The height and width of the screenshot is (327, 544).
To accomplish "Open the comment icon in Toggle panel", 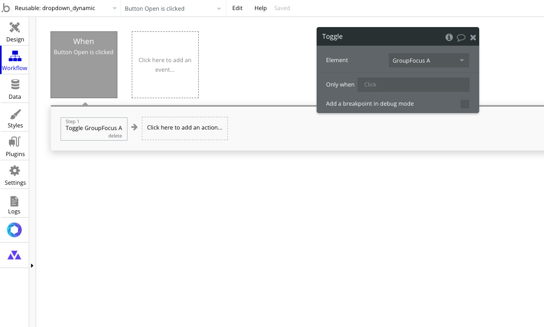I will [x=461, y=38].
